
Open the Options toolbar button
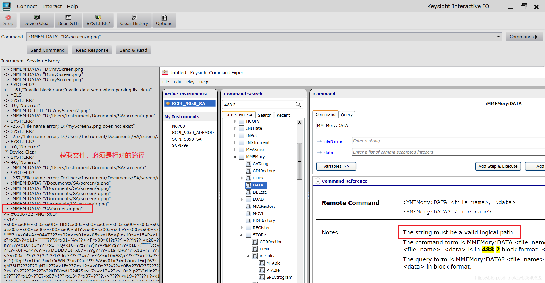point(164,20)
